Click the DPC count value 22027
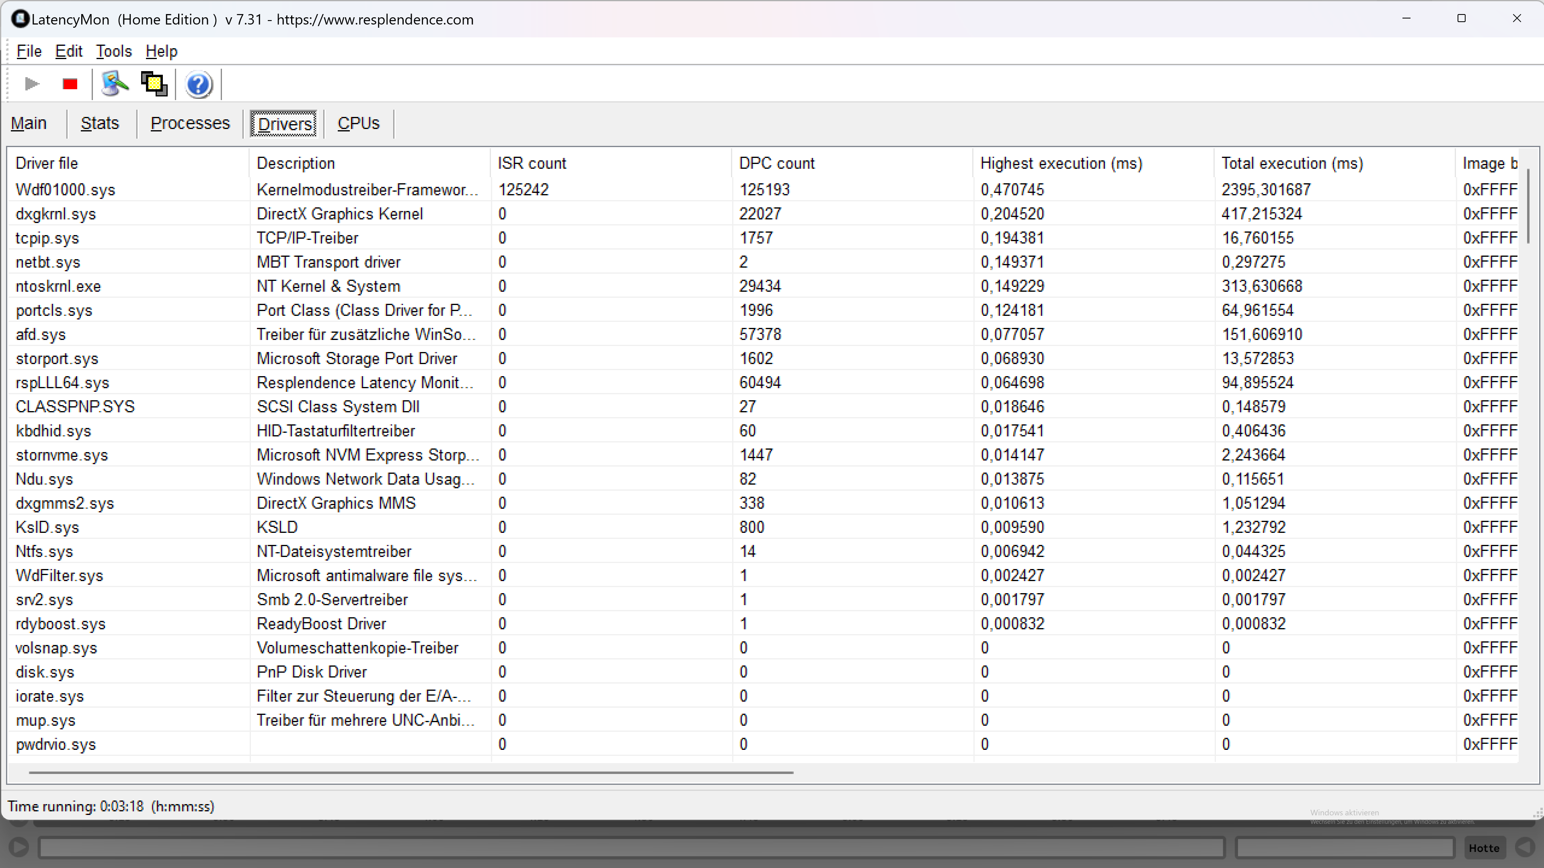 click(x=760, y=214)
